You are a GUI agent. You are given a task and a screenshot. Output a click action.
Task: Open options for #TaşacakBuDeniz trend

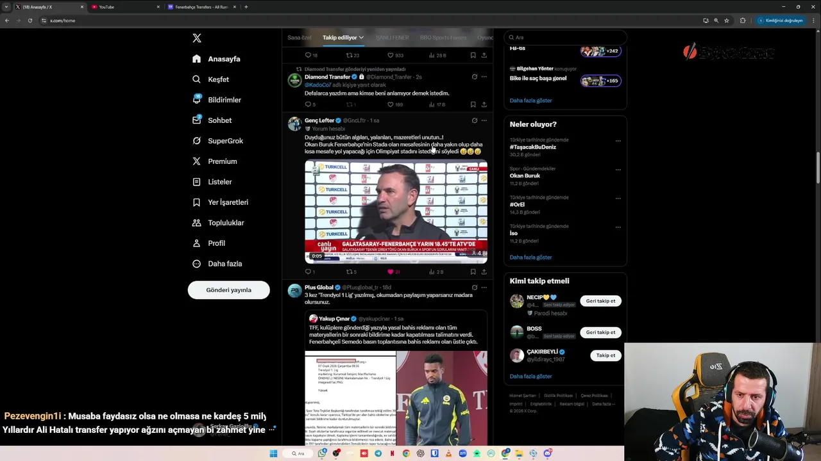click(x=618, y=141)
